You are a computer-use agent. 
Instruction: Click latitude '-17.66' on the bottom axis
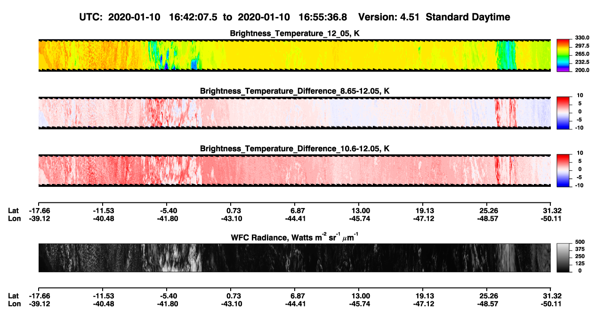[x=39, y=296]
